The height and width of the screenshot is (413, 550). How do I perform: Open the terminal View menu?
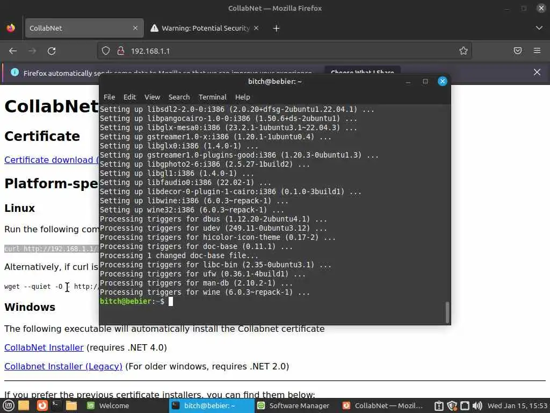coord(152,97)
